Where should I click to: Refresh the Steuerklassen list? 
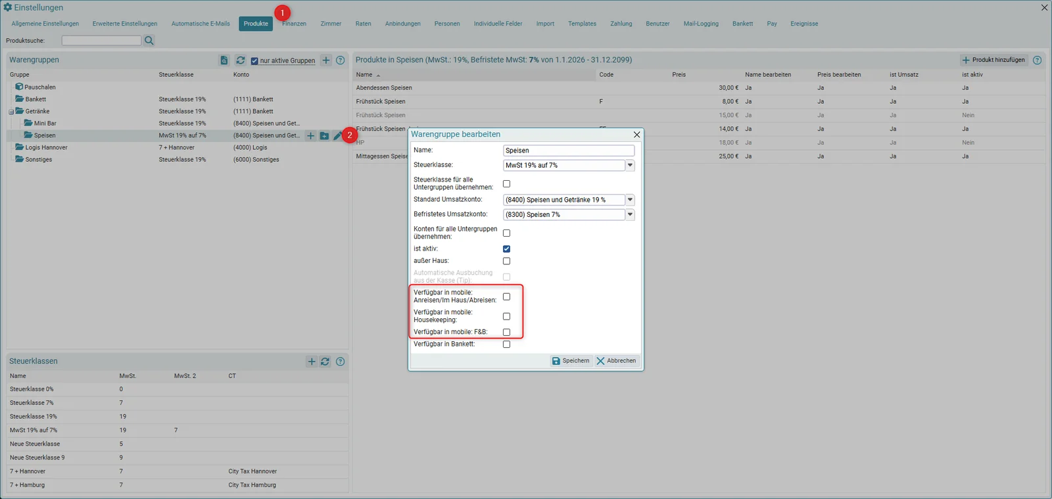pos(325,362)
